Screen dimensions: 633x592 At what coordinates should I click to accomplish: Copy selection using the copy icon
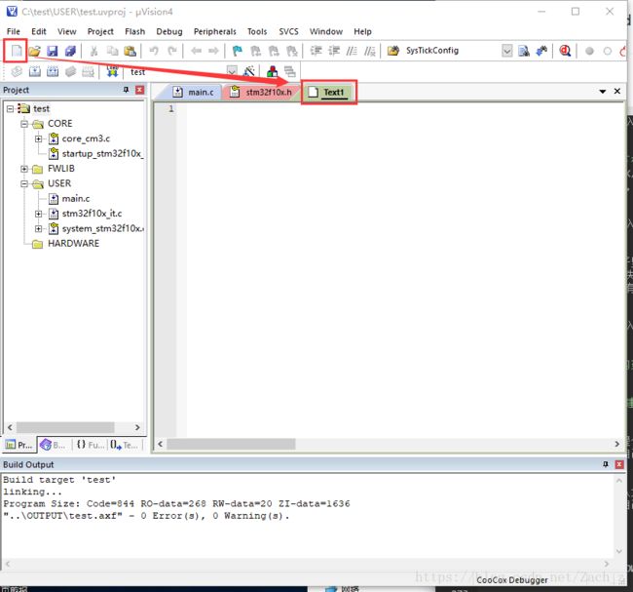pos(112,51)
